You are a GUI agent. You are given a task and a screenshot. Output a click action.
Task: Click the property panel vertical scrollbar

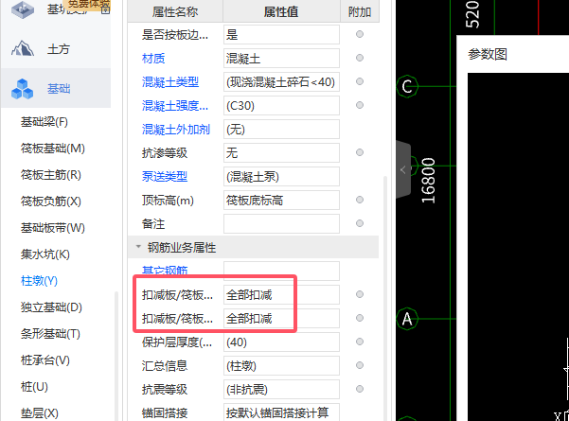[x=385, y=297]
